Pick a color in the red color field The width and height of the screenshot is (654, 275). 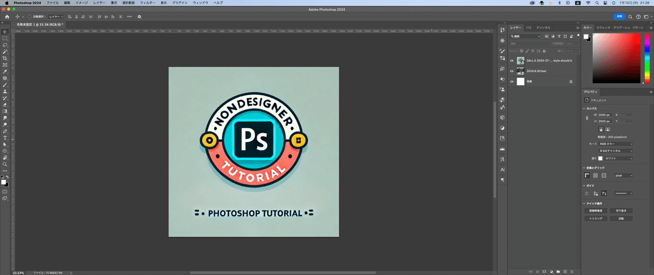point(617,57)
